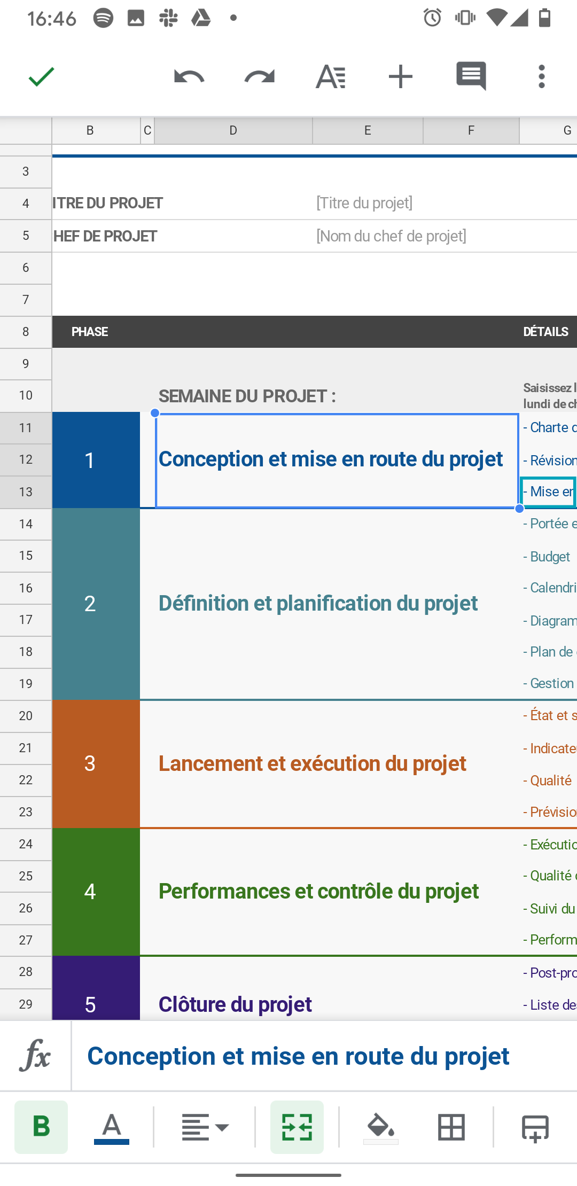The width and height of the screenshot is (577, 1186).
Task: Select phase number 5 purple cell
Action: [96, 988]
